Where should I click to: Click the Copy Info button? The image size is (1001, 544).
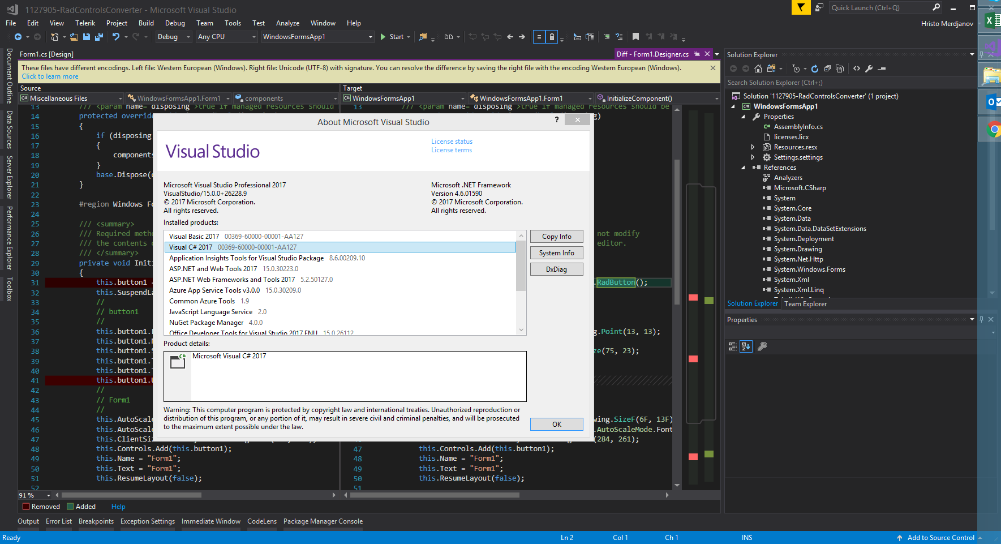[556, 237]
